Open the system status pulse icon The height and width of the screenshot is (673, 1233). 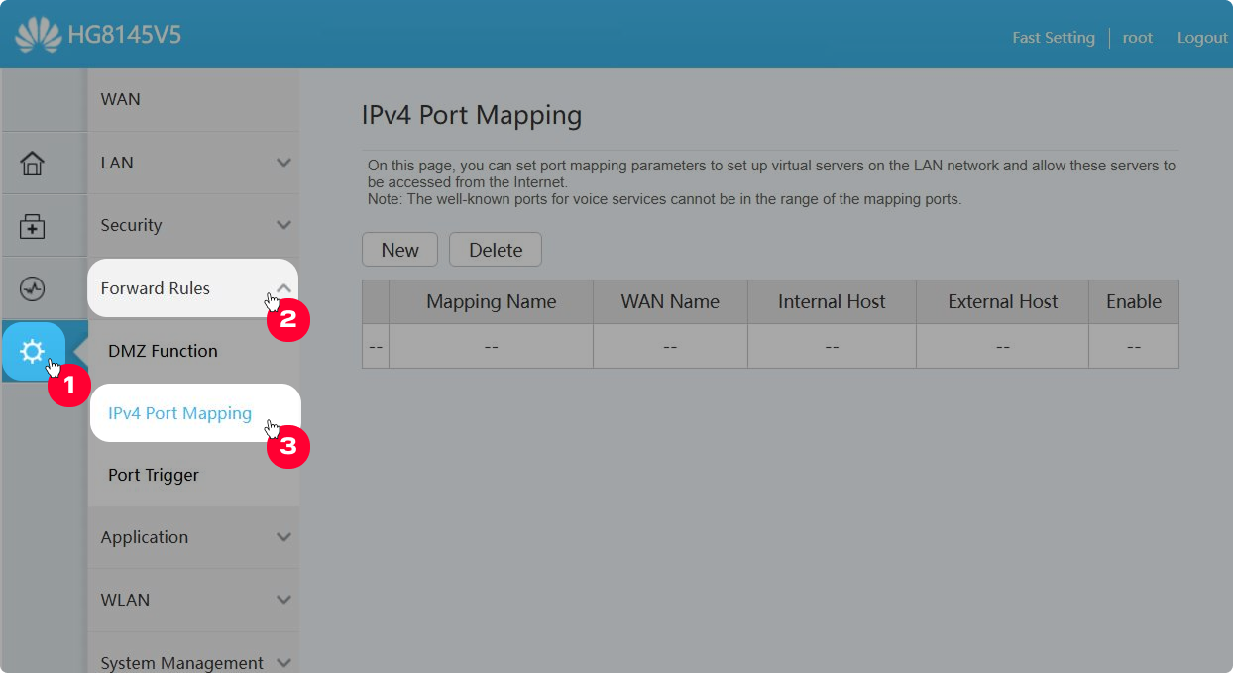[33, 288]
